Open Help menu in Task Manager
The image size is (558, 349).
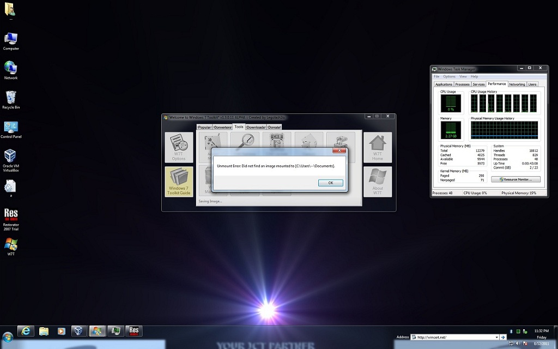475,76
